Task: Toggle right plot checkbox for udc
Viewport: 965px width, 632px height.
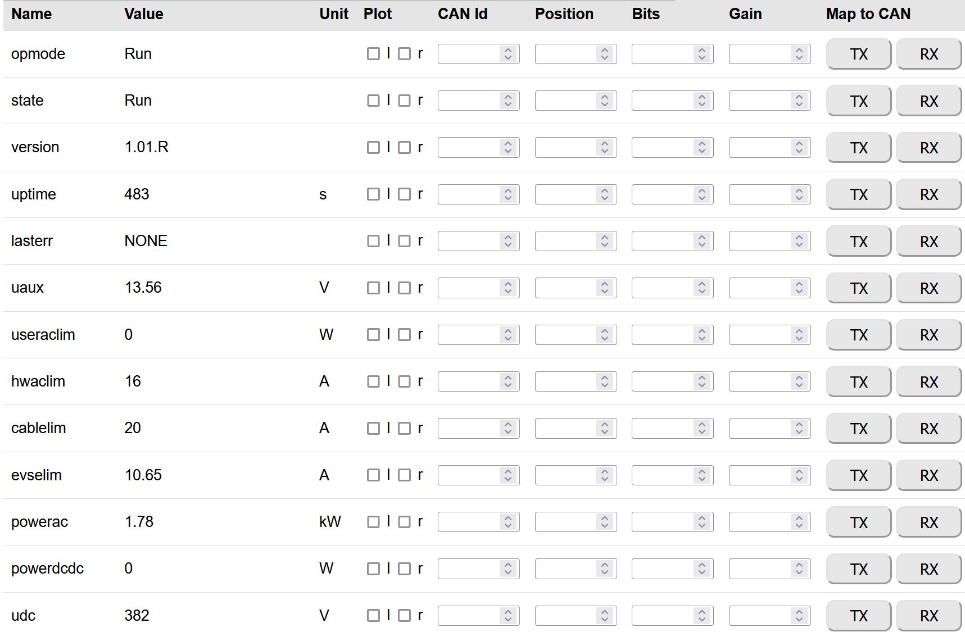Action: click(x=404, y=616)
